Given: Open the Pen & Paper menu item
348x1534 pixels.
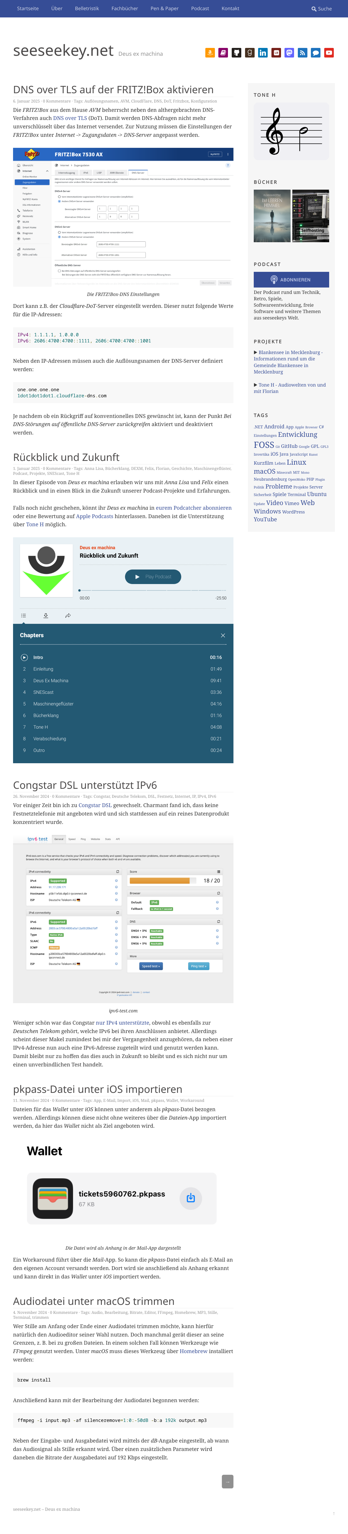Looking at the screenshot, I should [x=164, y=8].
